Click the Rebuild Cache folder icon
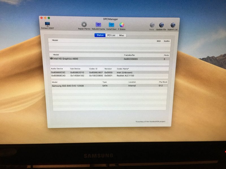This screenshot has height=169, width=226. 98,25
